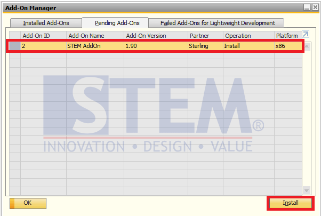The width and height of the screenshot is (321, 216).
Task: Click the Platform column header
Action: (288, 36)
